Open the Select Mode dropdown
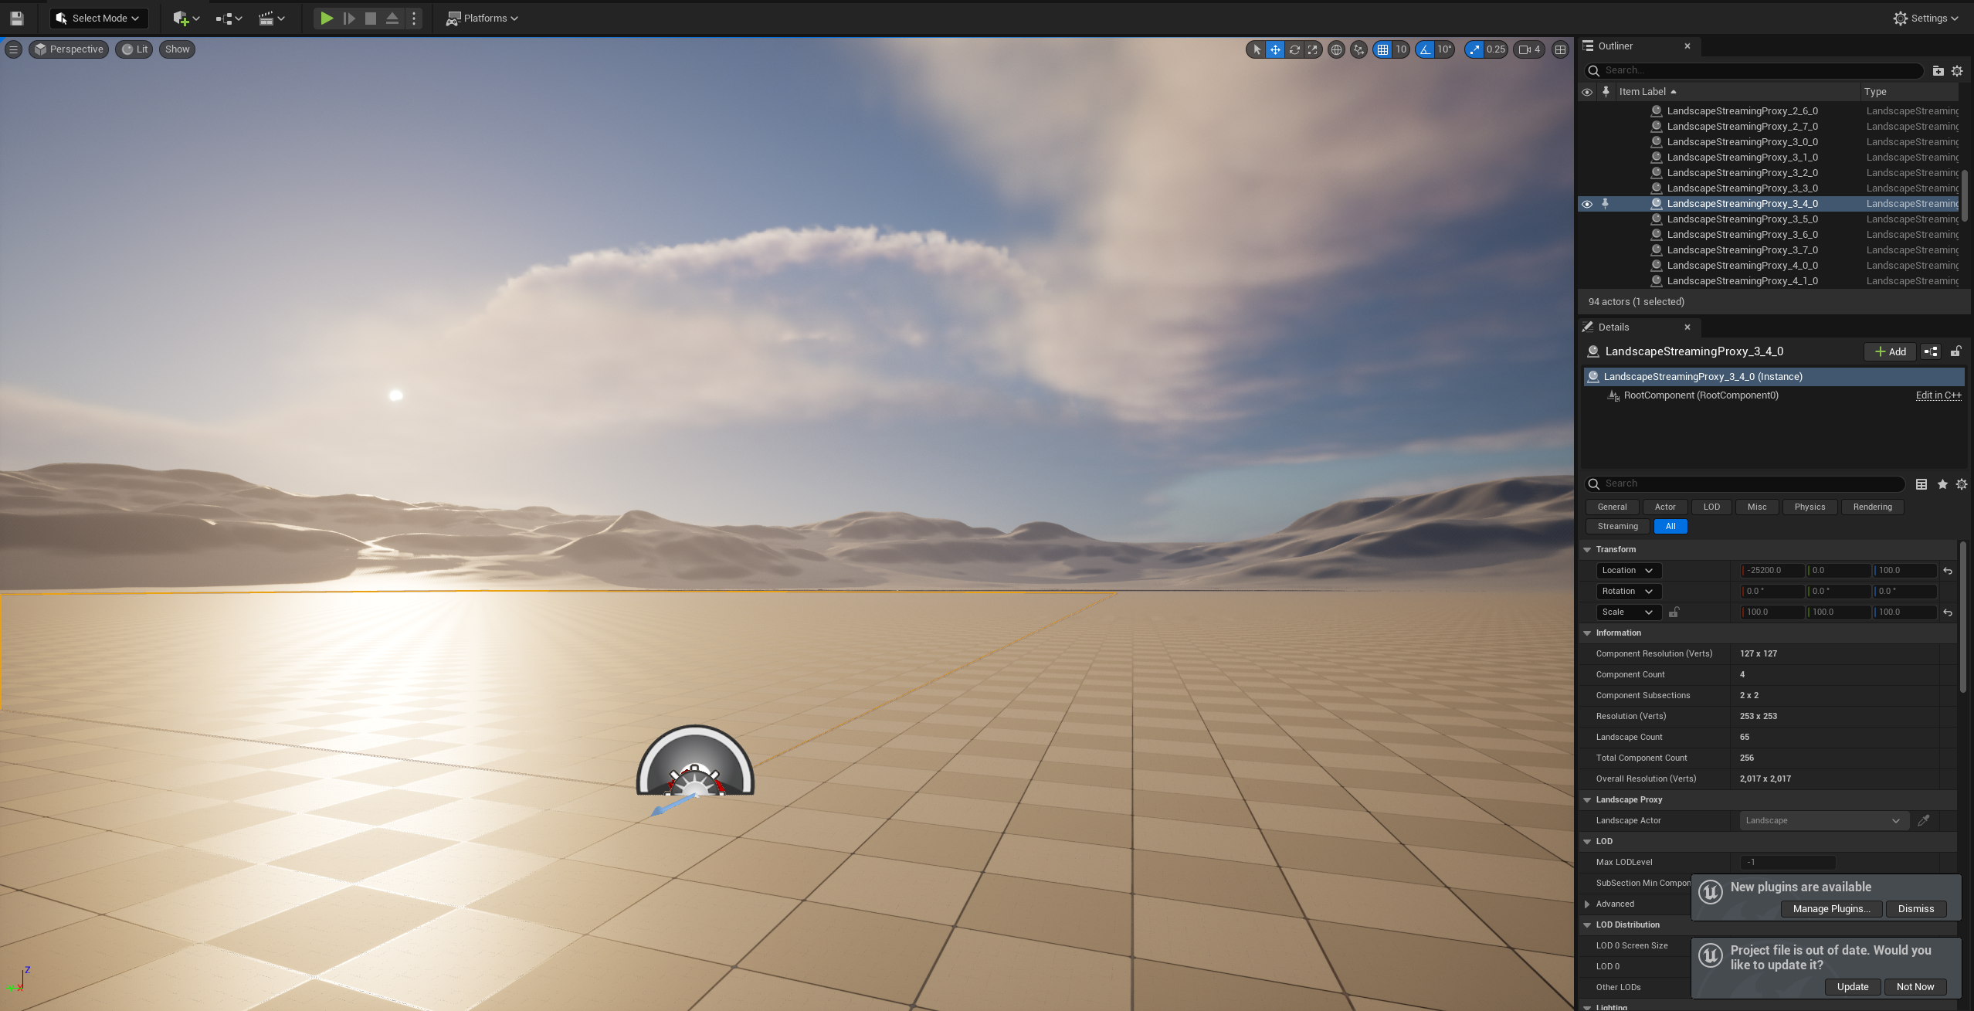 (98, 18)
